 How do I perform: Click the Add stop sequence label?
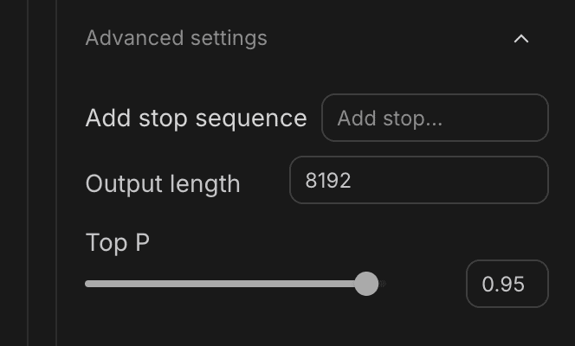tap(196, 118)
